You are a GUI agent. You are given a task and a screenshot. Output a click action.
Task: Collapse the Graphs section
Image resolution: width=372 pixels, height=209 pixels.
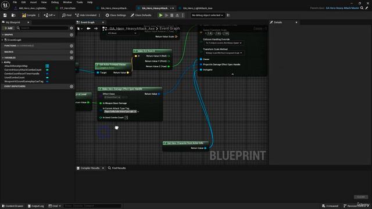[2, 35]
